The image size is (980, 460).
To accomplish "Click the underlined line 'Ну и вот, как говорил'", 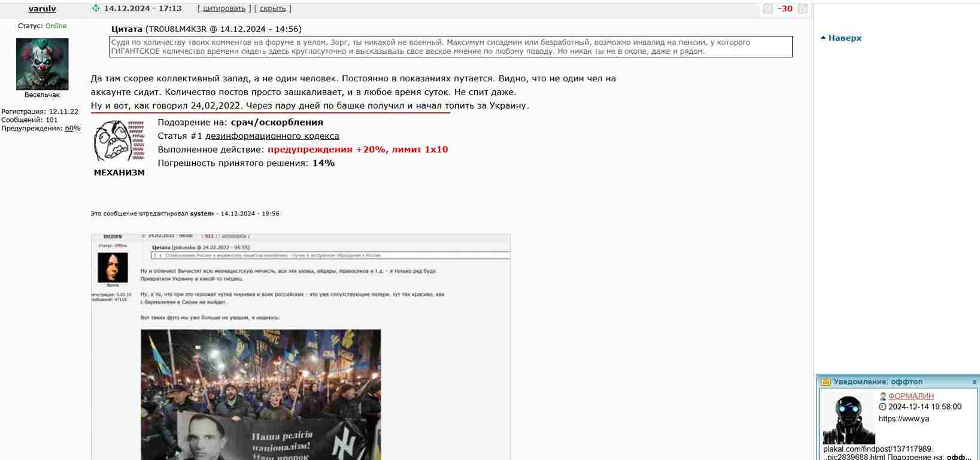I will [x=310, y=106].
